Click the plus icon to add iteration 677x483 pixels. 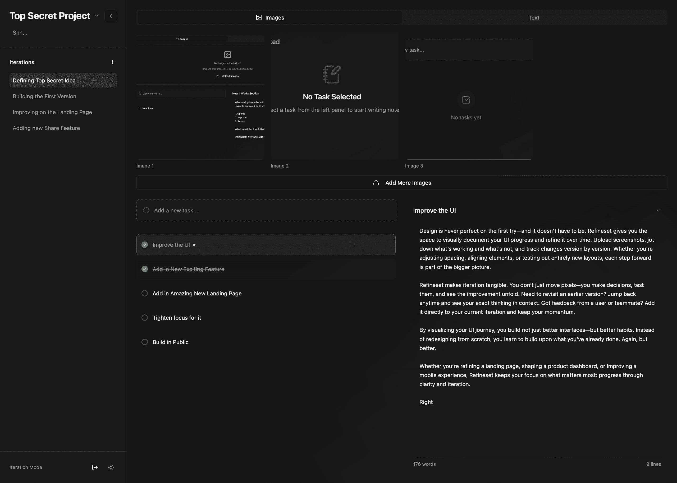point(112,62)
